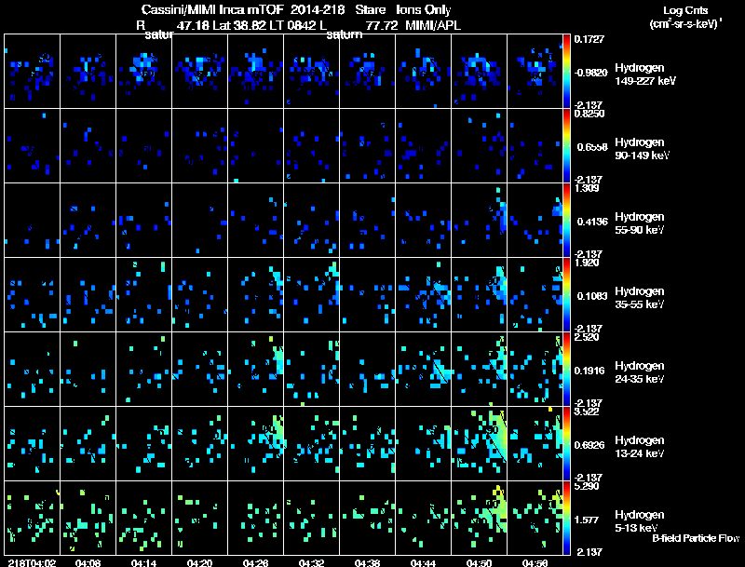
Task: Click the 77.72 L-value in the header
Action: click(x=382, y=25)
